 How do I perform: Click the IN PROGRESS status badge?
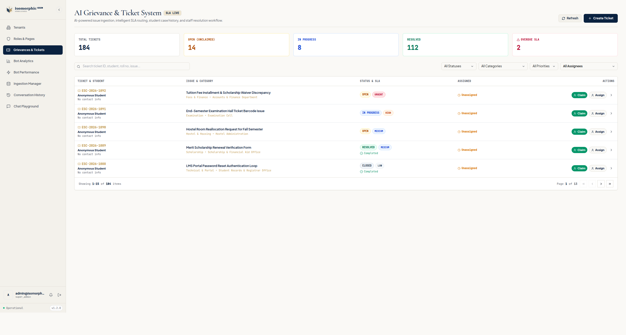click(370, 113)
